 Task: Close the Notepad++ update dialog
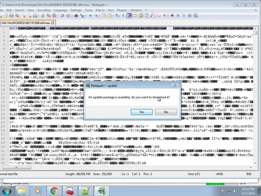tap(175, 85)
